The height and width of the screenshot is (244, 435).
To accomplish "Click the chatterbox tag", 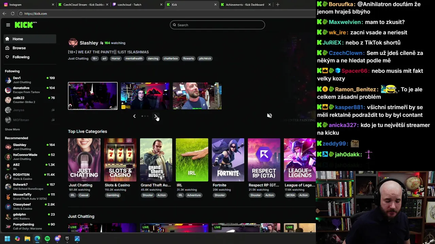I will tap(171, 59).
